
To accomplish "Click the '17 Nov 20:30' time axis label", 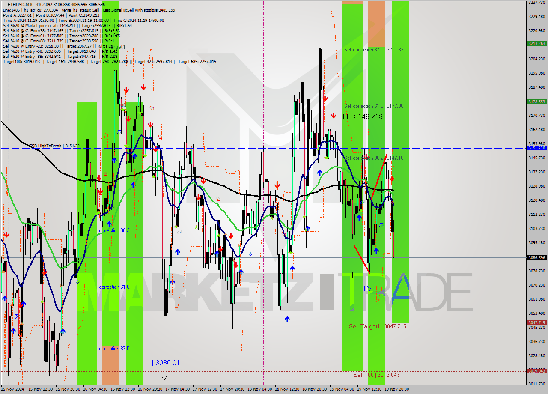I will pos(232,390).
